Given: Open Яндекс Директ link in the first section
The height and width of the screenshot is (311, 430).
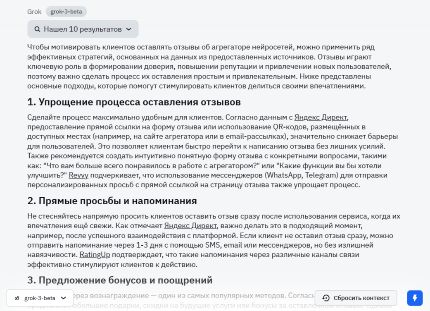Looking at the screenshot, I should pos(321,117).
